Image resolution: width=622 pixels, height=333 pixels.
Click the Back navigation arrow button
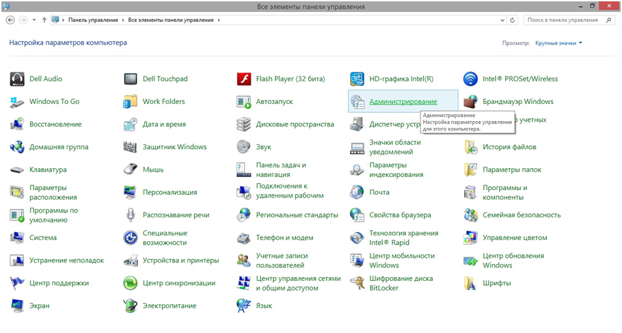pos(10,21)
